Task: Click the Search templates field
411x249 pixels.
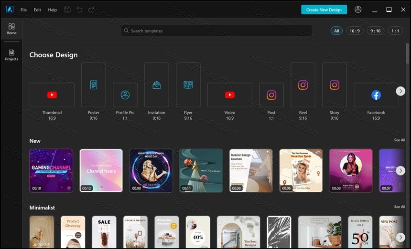Action: pos(216,31)
